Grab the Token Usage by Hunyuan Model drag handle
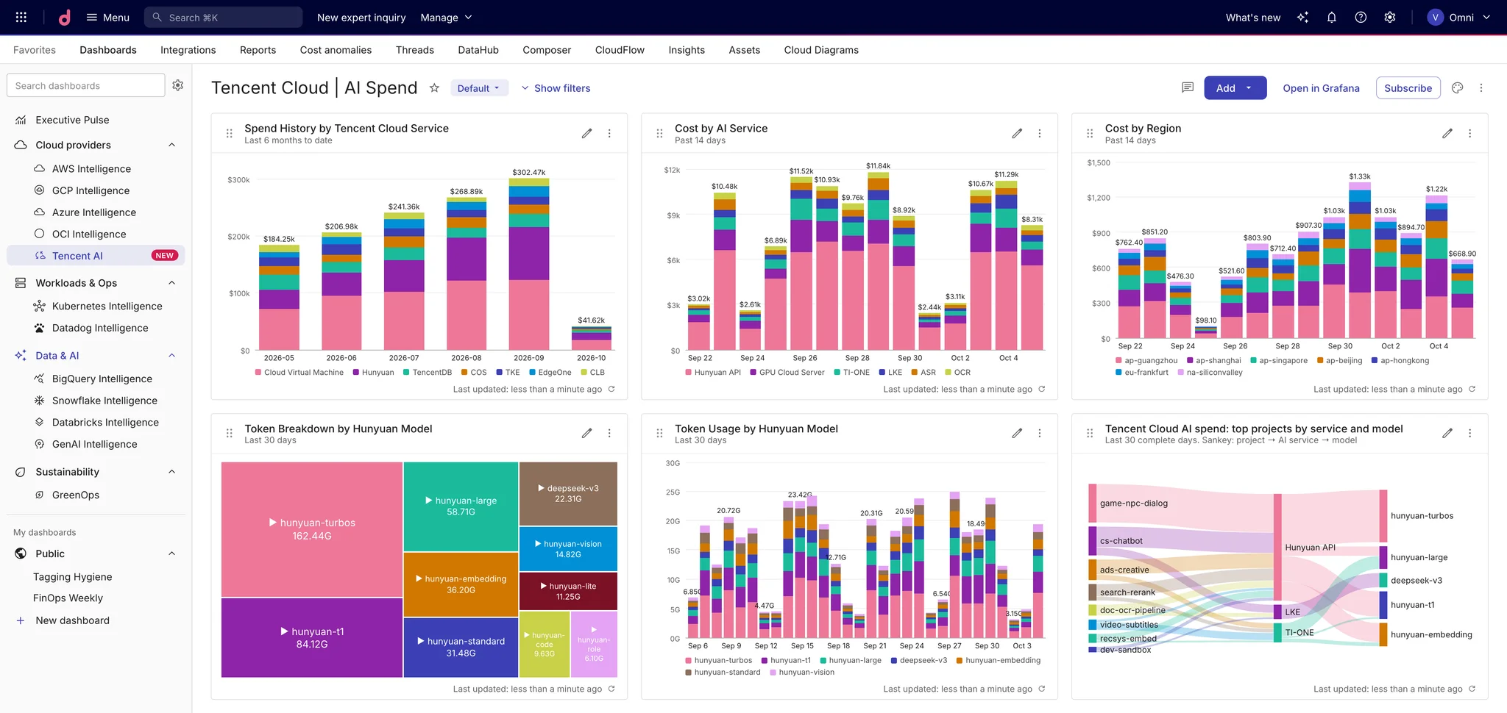Viewport: 1507px width, 713px height. click(659, 433)
